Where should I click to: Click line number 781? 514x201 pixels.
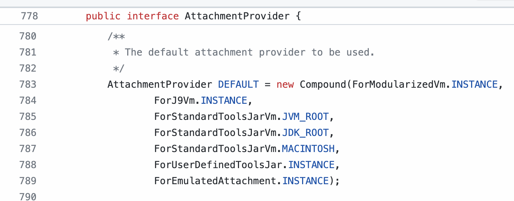pyautogui.click(x=28, y=52)
